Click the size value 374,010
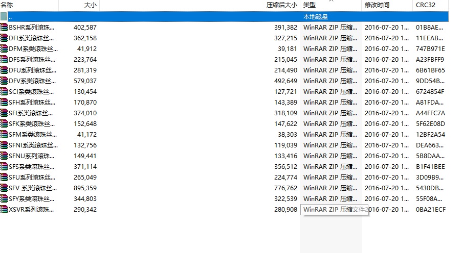The image size is (463, 253). (x=85, y=113)
